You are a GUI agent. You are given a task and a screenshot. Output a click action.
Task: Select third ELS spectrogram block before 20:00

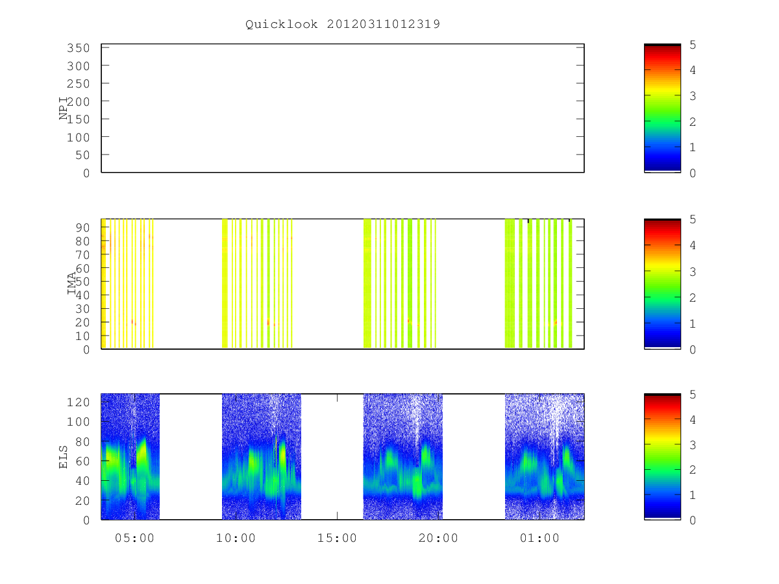tap(403, 457)
